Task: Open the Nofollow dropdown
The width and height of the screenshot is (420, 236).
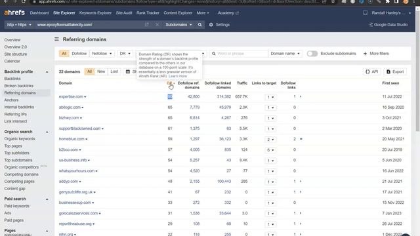Action: (102, 54)
